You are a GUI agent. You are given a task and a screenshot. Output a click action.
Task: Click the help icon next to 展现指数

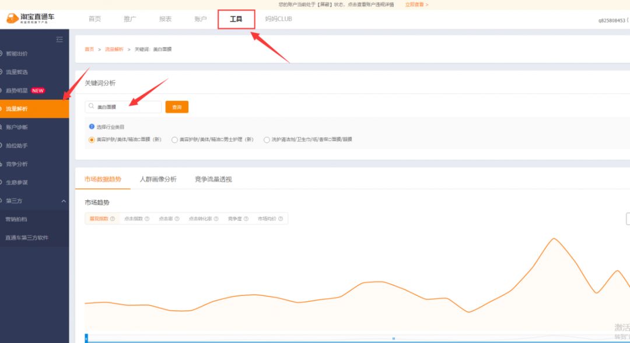pyautogui.click(x=113, y=219)
